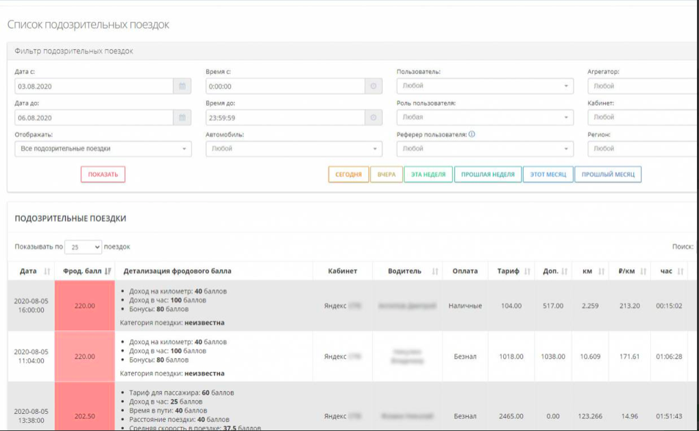
Task: Sort by 'Водитель' column sort icon
Action: pyautogui.click(x=434, y=271)
